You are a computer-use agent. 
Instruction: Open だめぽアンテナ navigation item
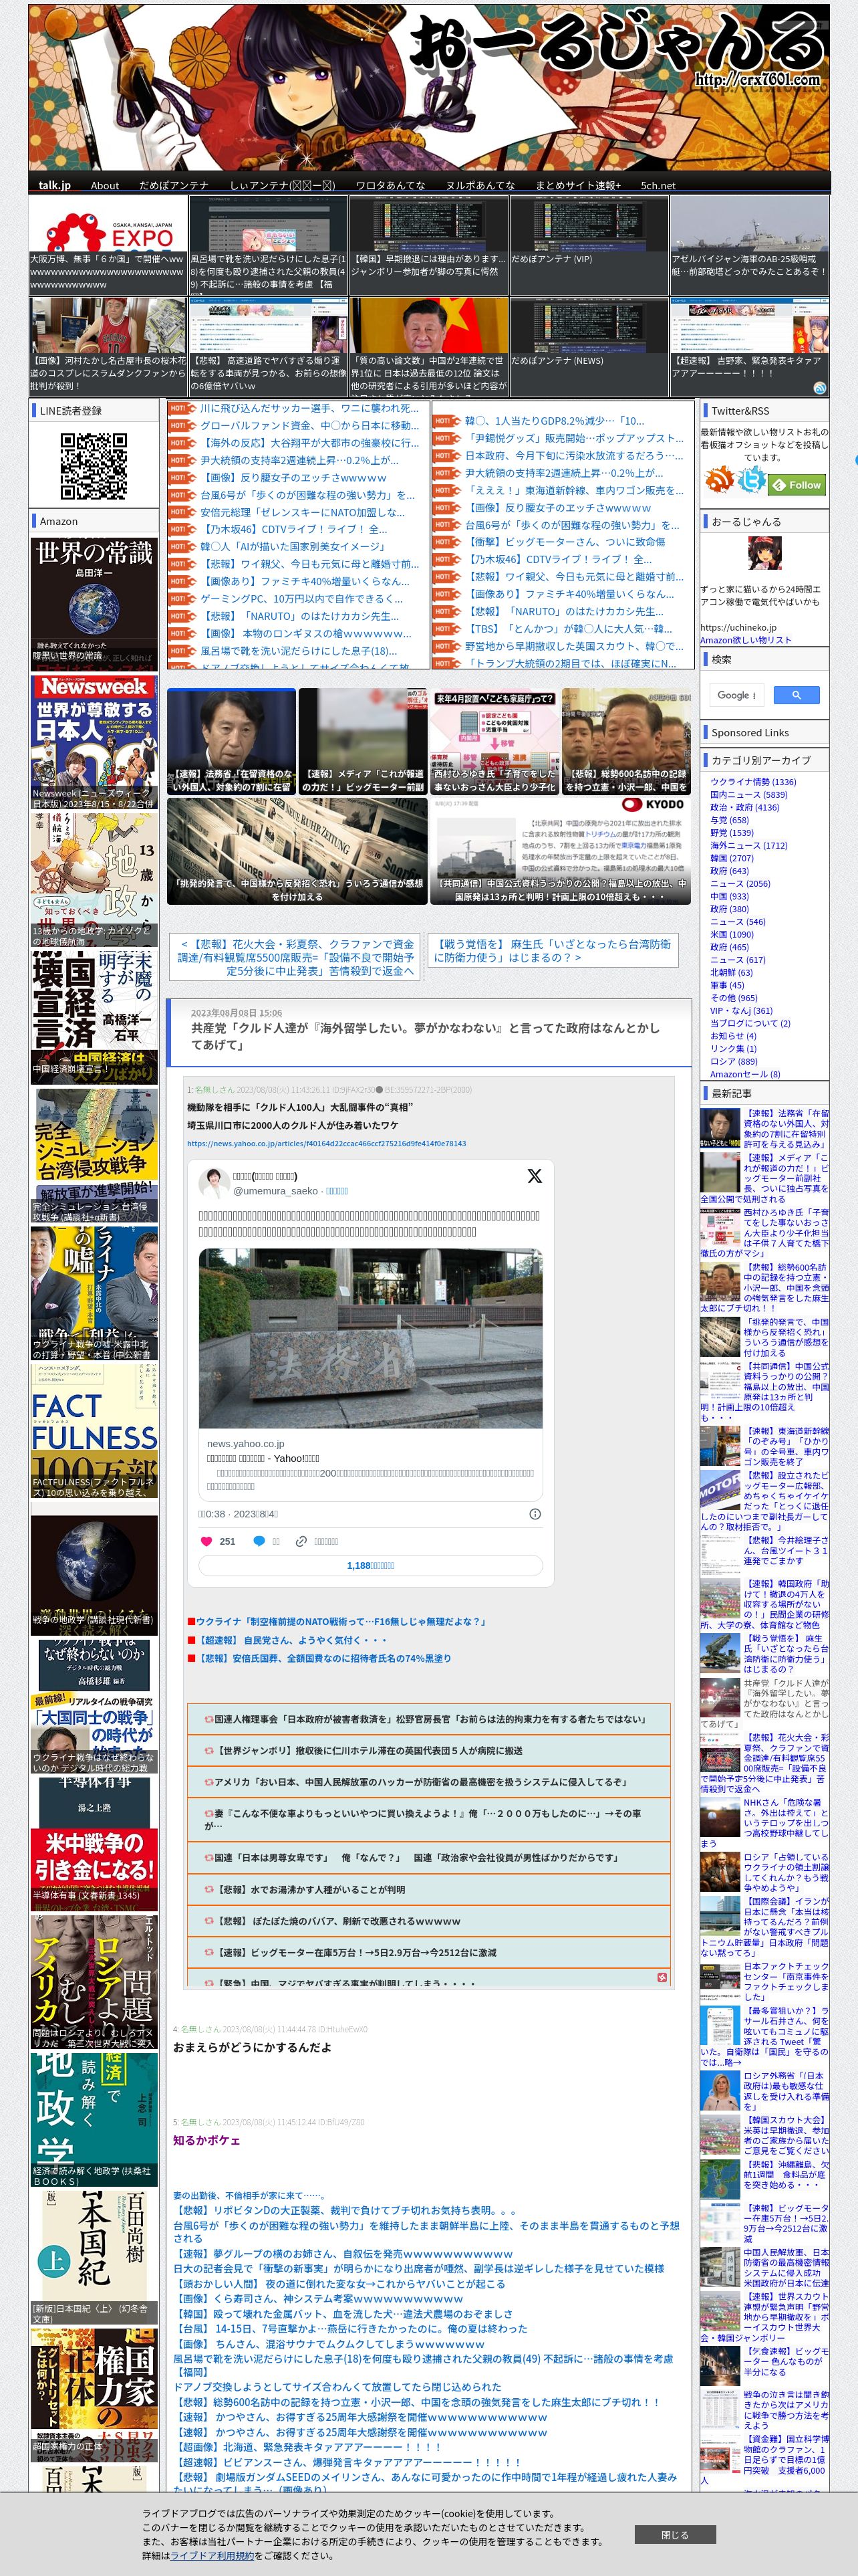coord(174,185)
